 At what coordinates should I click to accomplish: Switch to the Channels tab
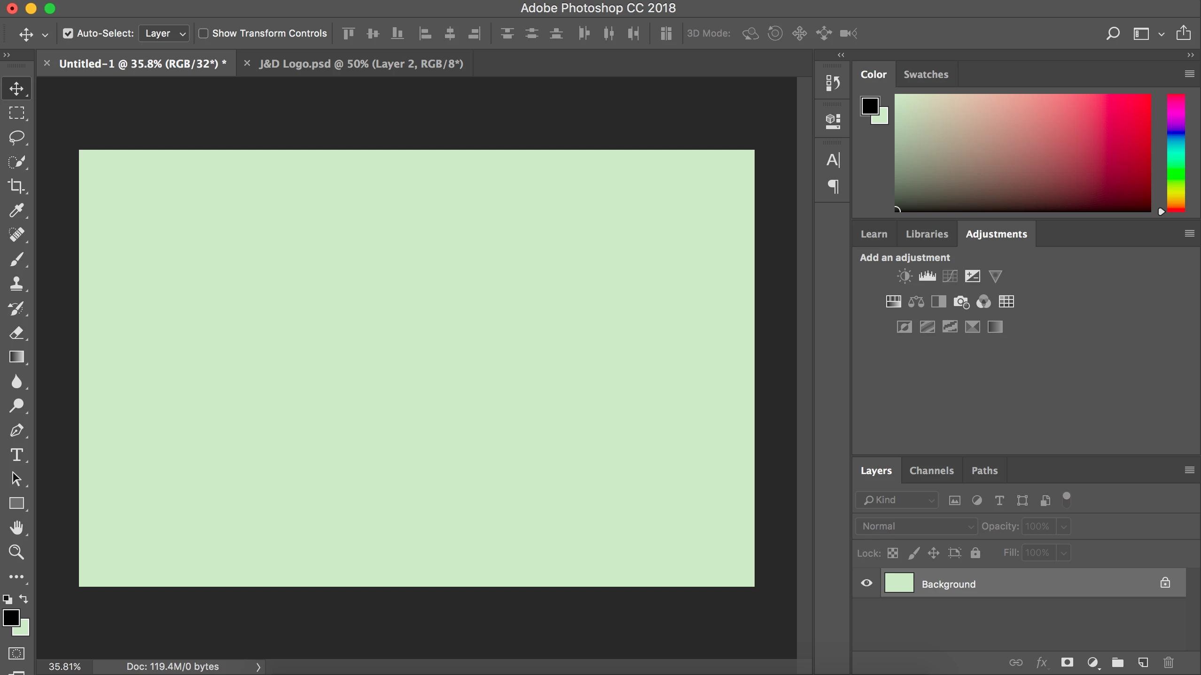[931, 471]
